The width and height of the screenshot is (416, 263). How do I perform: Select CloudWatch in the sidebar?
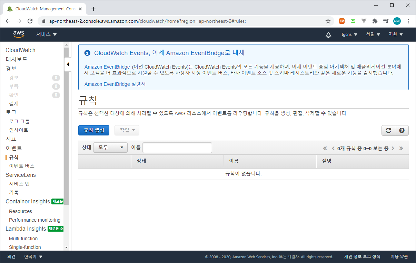coord(20,50)
